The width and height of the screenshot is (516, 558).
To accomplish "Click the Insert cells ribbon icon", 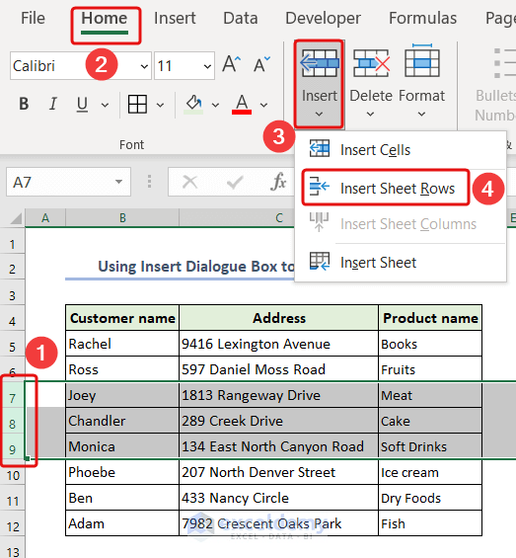I will click(x=319, y=63).
